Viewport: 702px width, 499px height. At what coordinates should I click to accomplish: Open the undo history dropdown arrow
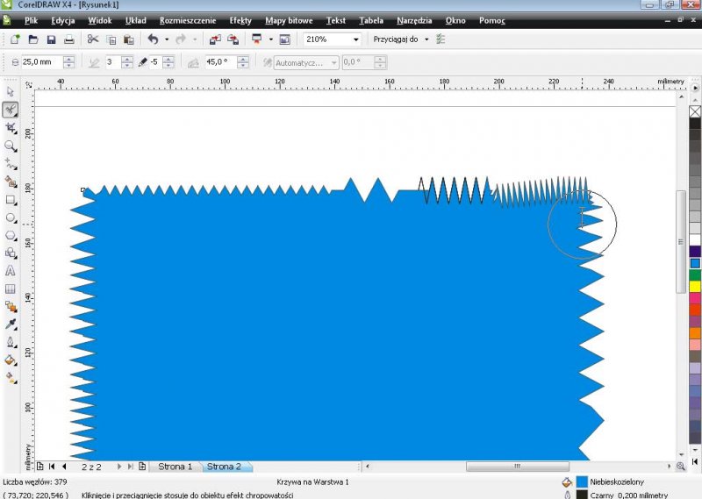[x=167, y=39]
